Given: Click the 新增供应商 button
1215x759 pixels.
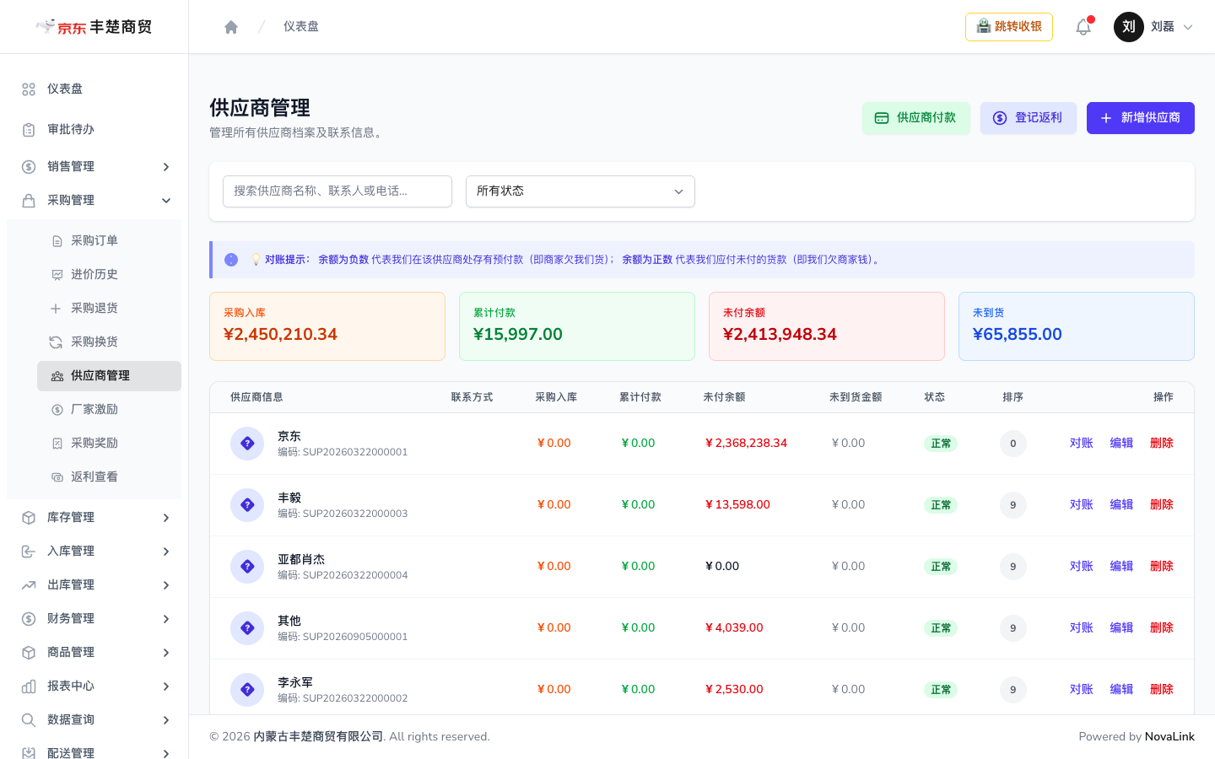Looking at the screenshot, I should point(1141,118).
